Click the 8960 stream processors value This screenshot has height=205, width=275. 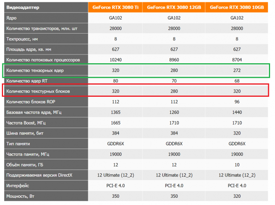click(x=174, y=60)
